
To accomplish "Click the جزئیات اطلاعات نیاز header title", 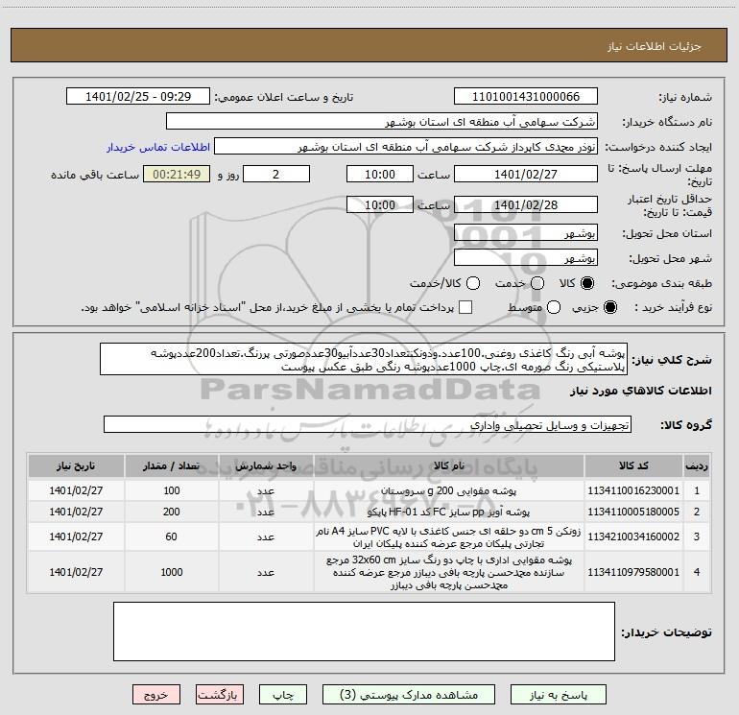I will [x=655, y=46].
